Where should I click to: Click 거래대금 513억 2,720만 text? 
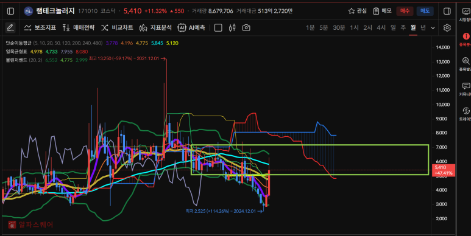264,11
